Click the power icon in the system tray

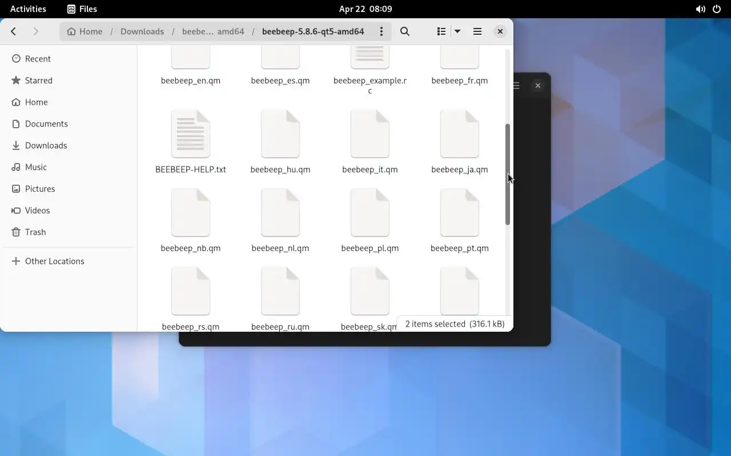[717, 9]
